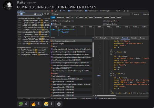Export HAR file with the download arrow icon
Viewport: 154px width, 108px height.
tap(128, 11)
